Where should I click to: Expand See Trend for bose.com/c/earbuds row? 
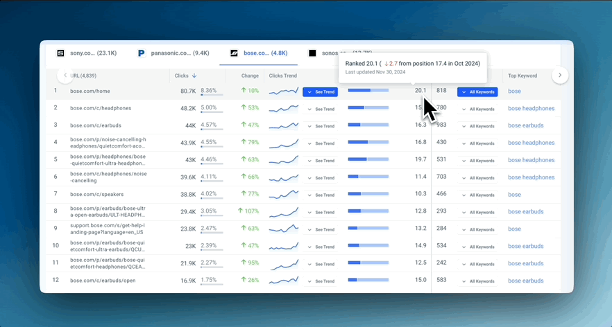[321, 126]
